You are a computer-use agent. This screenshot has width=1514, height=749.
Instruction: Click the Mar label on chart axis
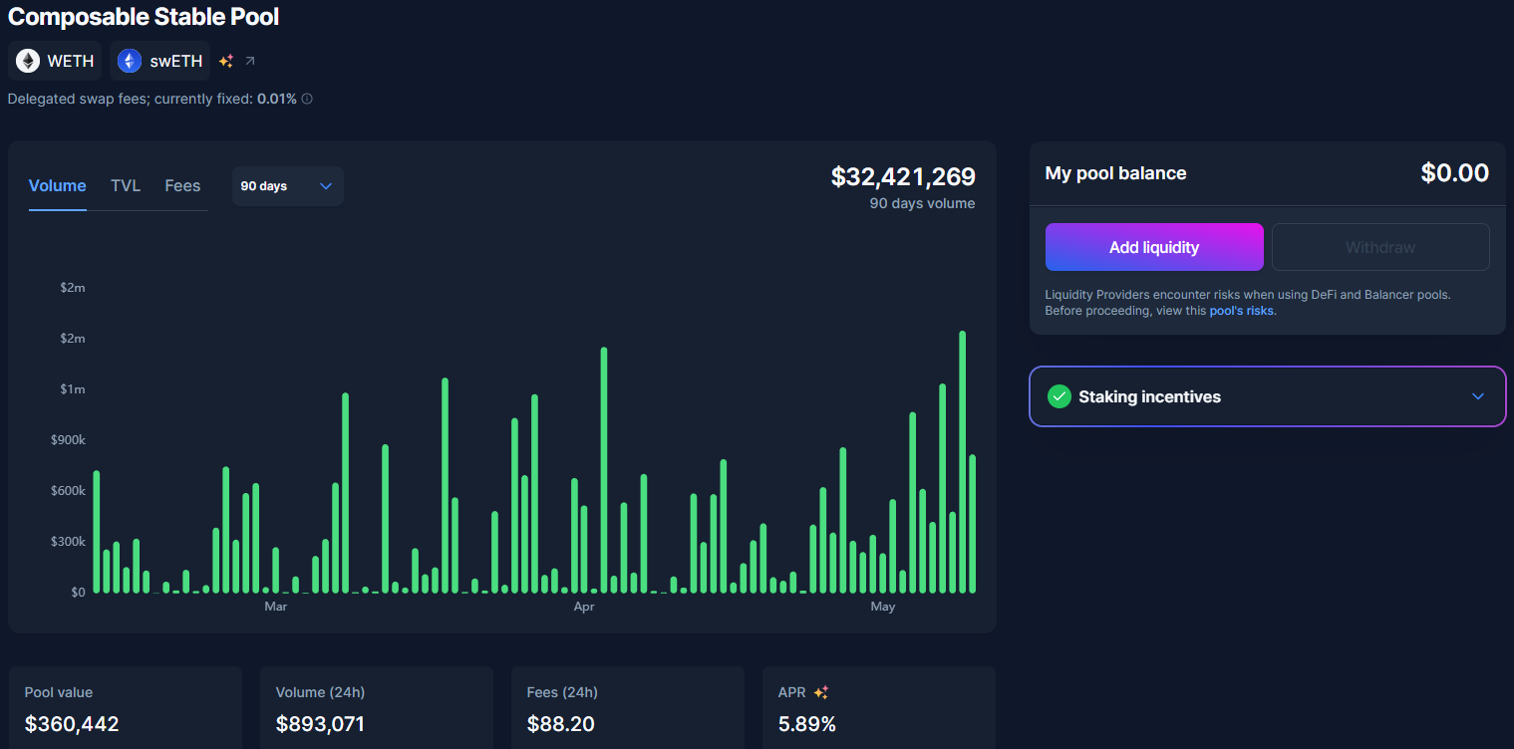(x=275, y=607)
